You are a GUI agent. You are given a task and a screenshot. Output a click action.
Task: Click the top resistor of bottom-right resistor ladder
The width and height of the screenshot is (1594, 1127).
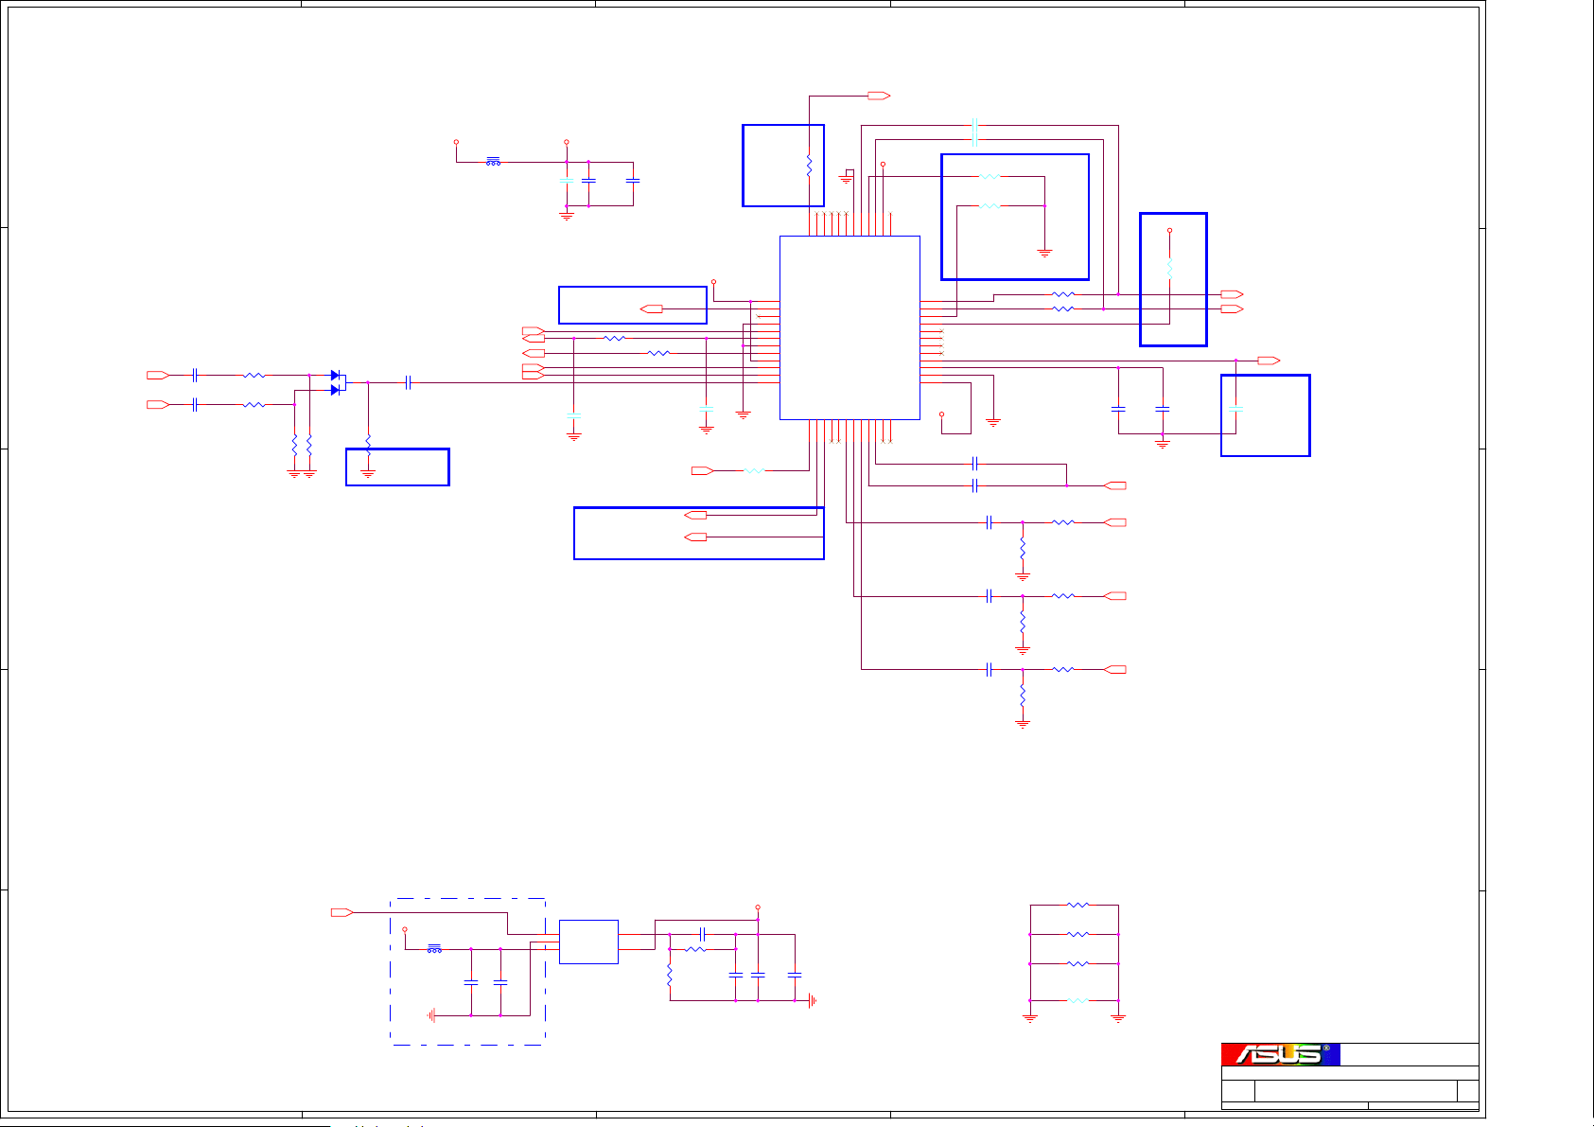pyautogui.click(x=1077, y=906)
